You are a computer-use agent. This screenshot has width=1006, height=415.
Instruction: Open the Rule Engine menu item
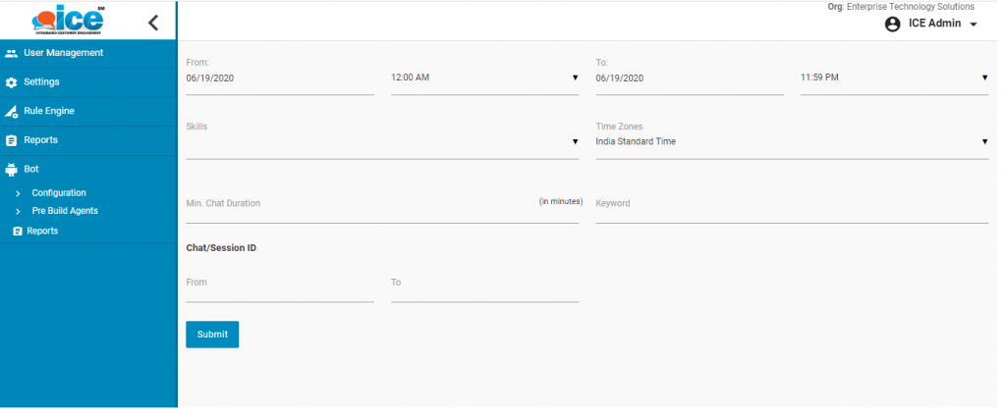pos(49,111)
